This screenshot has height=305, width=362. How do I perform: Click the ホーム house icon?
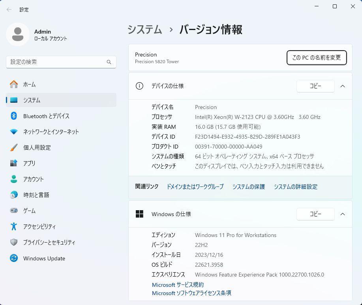tap(14, 84)
